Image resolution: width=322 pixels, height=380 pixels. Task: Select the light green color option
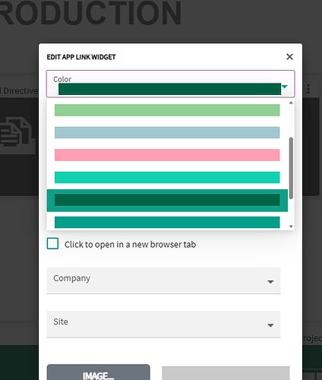pyautogui.click(x=167, y=110)
